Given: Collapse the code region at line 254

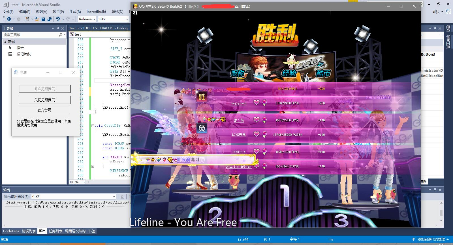Looking at the screenshot, I should [x=93, y=126].
